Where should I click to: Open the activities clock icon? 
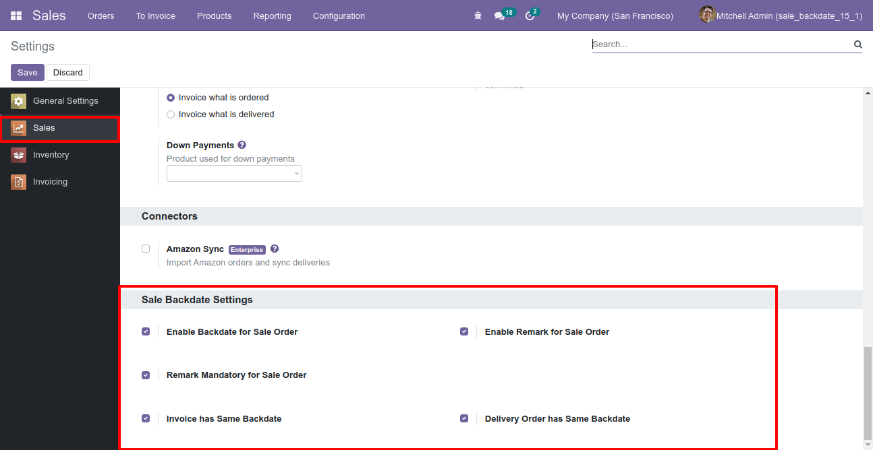click(530, 16)
